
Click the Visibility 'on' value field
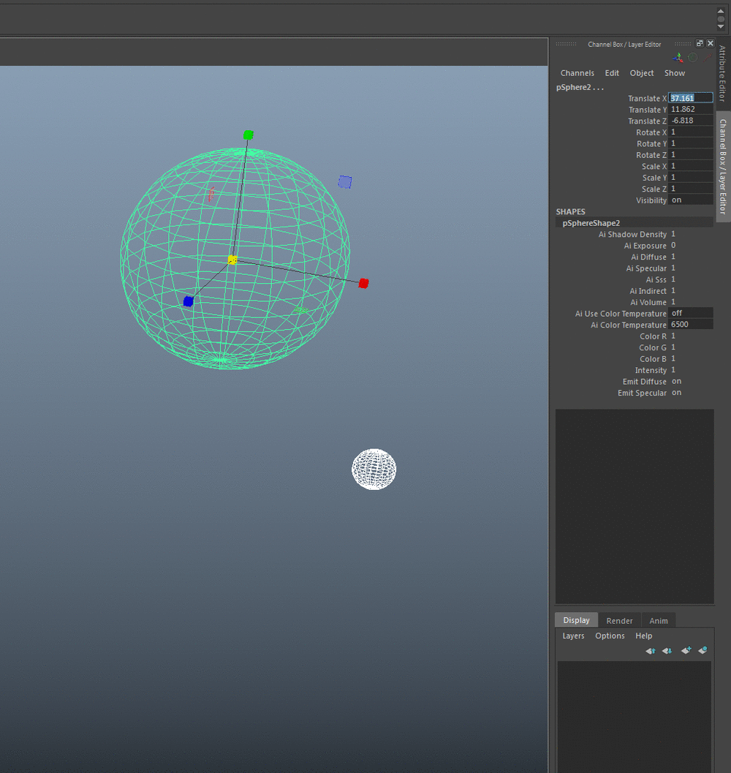click(690, 200)
